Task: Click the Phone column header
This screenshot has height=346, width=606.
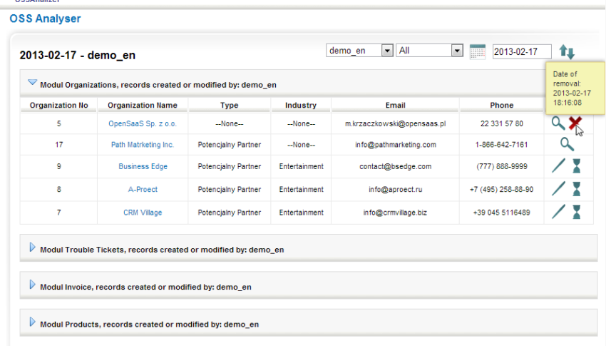Action: (502, 105)
